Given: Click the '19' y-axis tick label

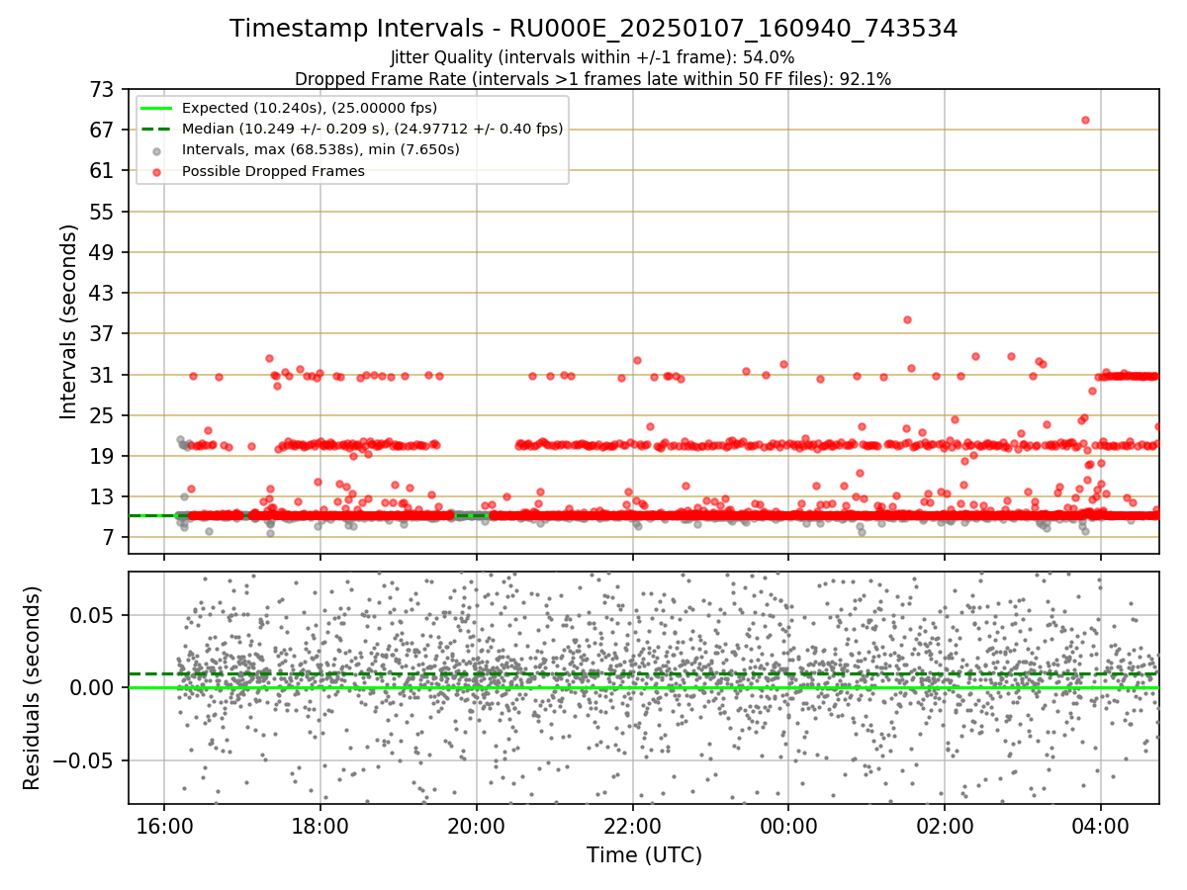Looking at the screenshot, I should click(104, 456).
